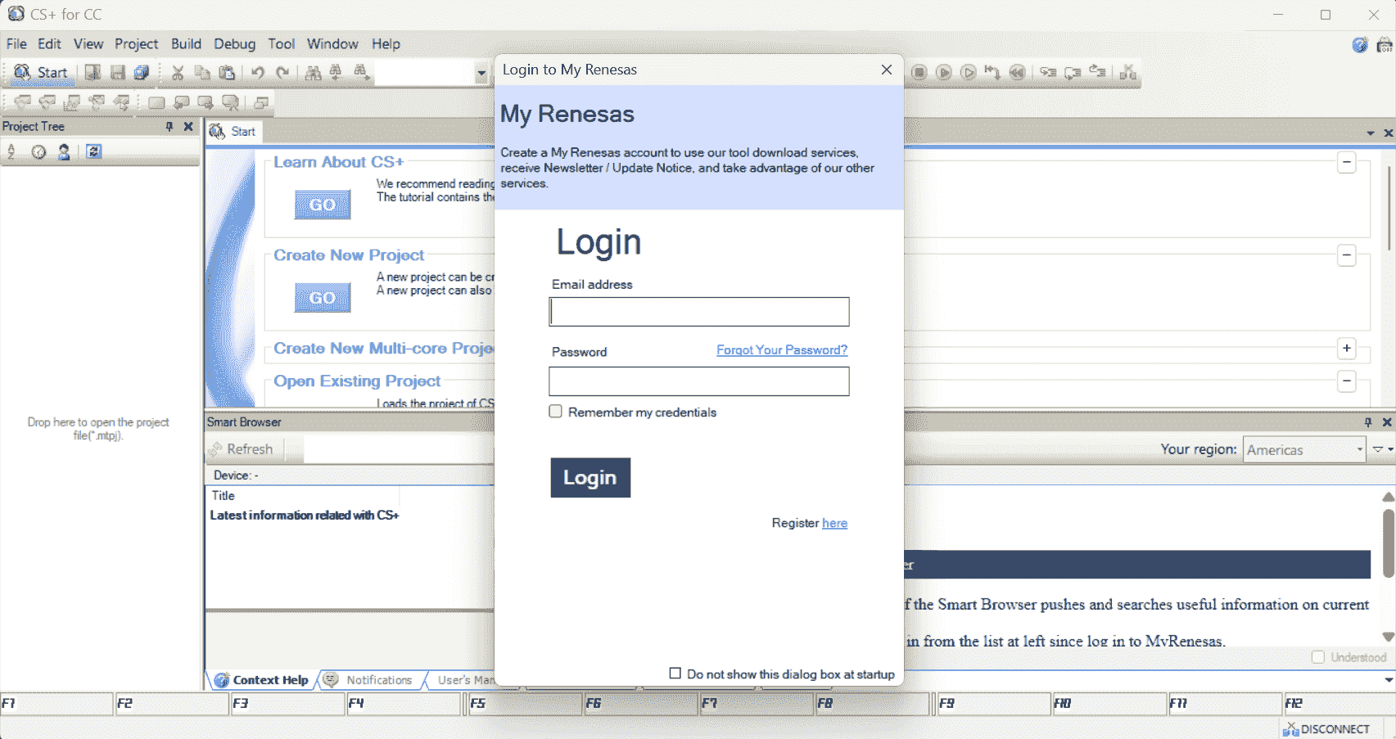Click the Start toolbar button

pos(41,73)
